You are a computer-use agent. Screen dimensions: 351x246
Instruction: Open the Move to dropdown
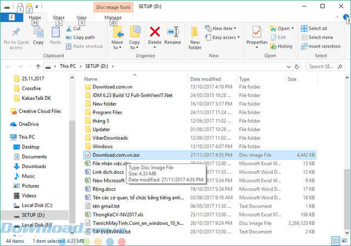117,45
